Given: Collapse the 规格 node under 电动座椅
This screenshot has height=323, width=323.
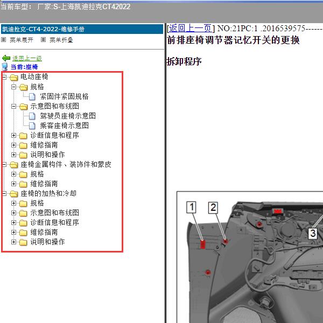Looking at the screenshot, I should click(14, 87).
